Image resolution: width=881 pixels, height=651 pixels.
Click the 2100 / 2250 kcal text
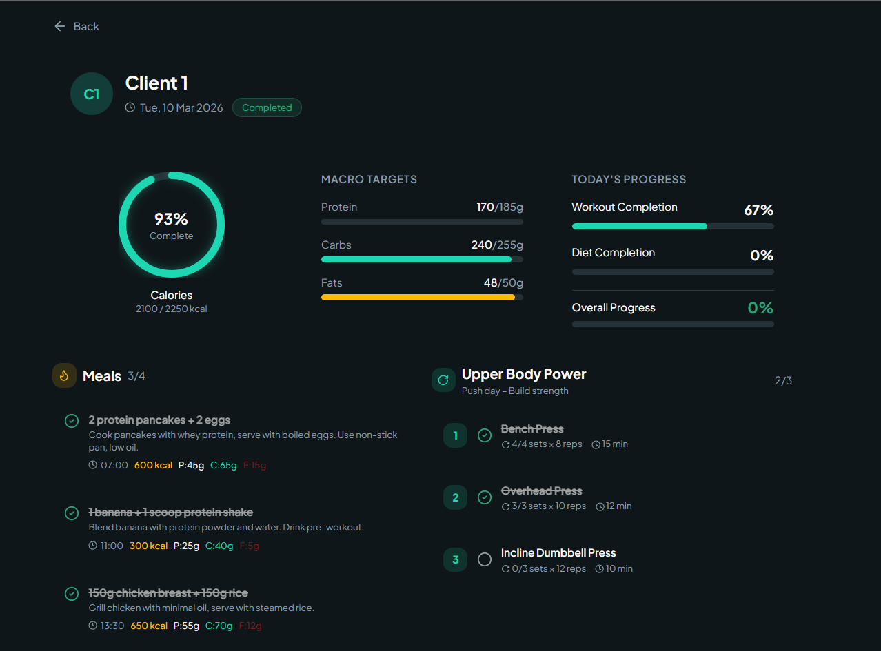point(172,309)
